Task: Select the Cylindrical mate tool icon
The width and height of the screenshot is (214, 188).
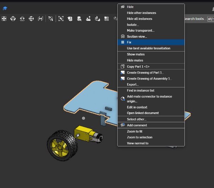Action: click(13, 18)
